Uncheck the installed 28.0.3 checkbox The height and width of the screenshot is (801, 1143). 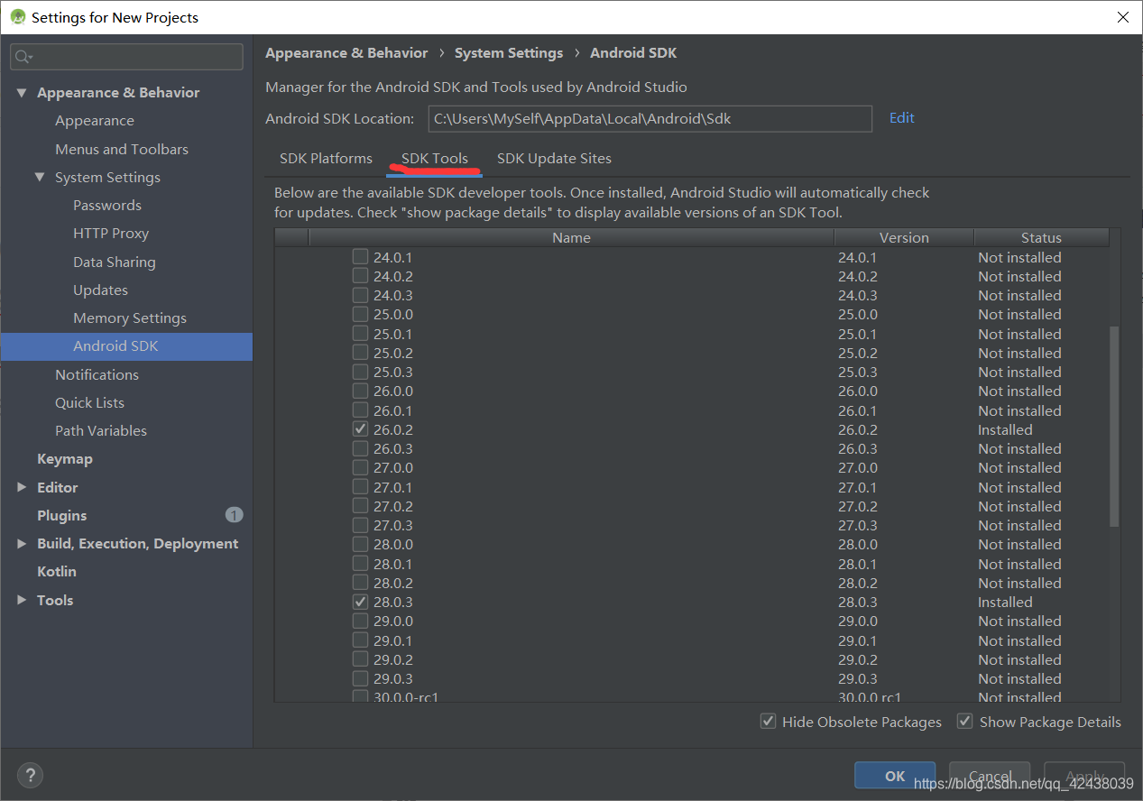[360, 602]
